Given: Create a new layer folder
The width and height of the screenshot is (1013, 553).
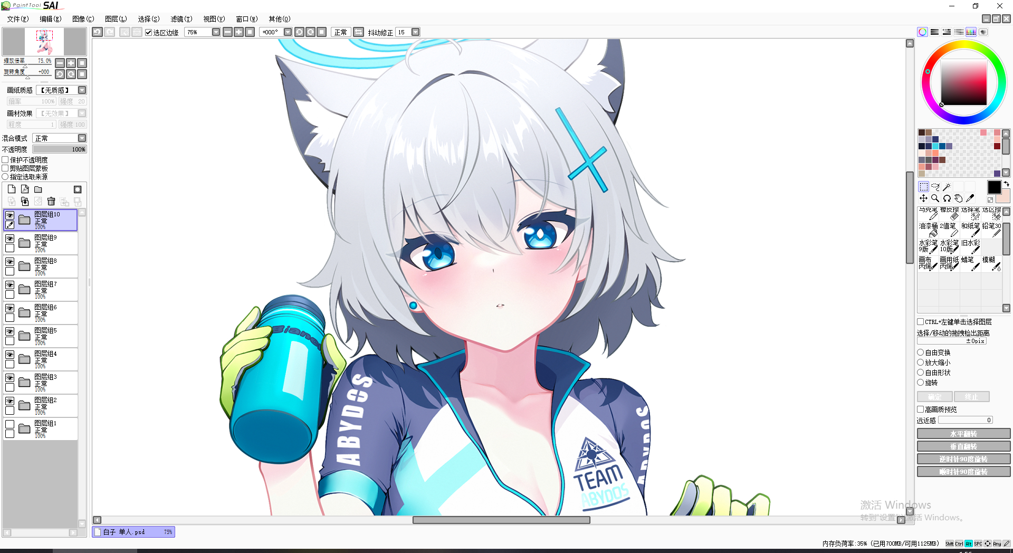Looking at the screenshot, I should click(x=38, y=189).
